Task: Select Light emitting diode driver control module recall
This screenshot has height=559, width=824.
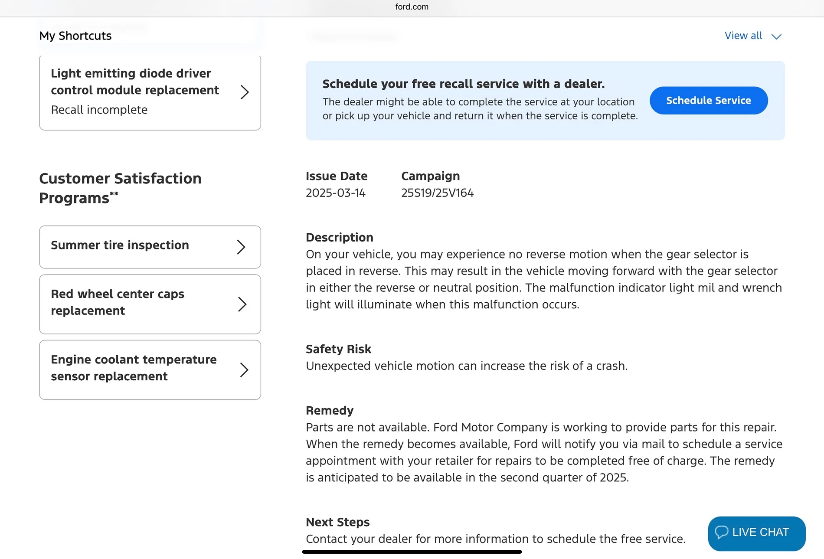Action: (150, 93)
